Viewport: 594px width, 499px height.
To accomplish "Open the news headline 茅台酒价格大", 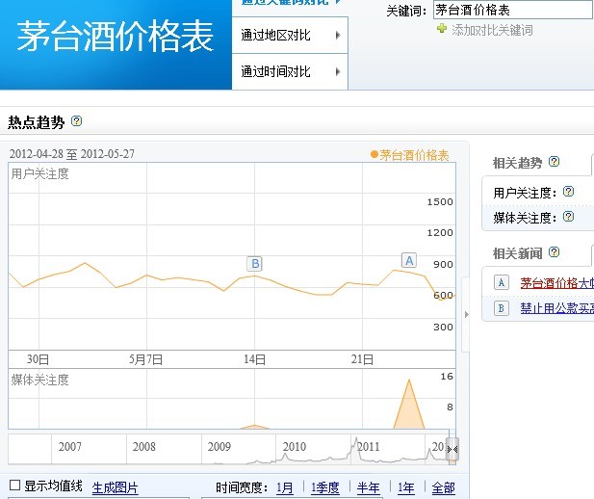I will coord(556,283).
